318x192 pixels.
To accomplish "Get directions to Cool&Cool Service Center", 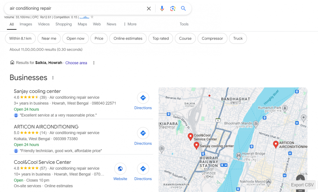I will point(143,169).
